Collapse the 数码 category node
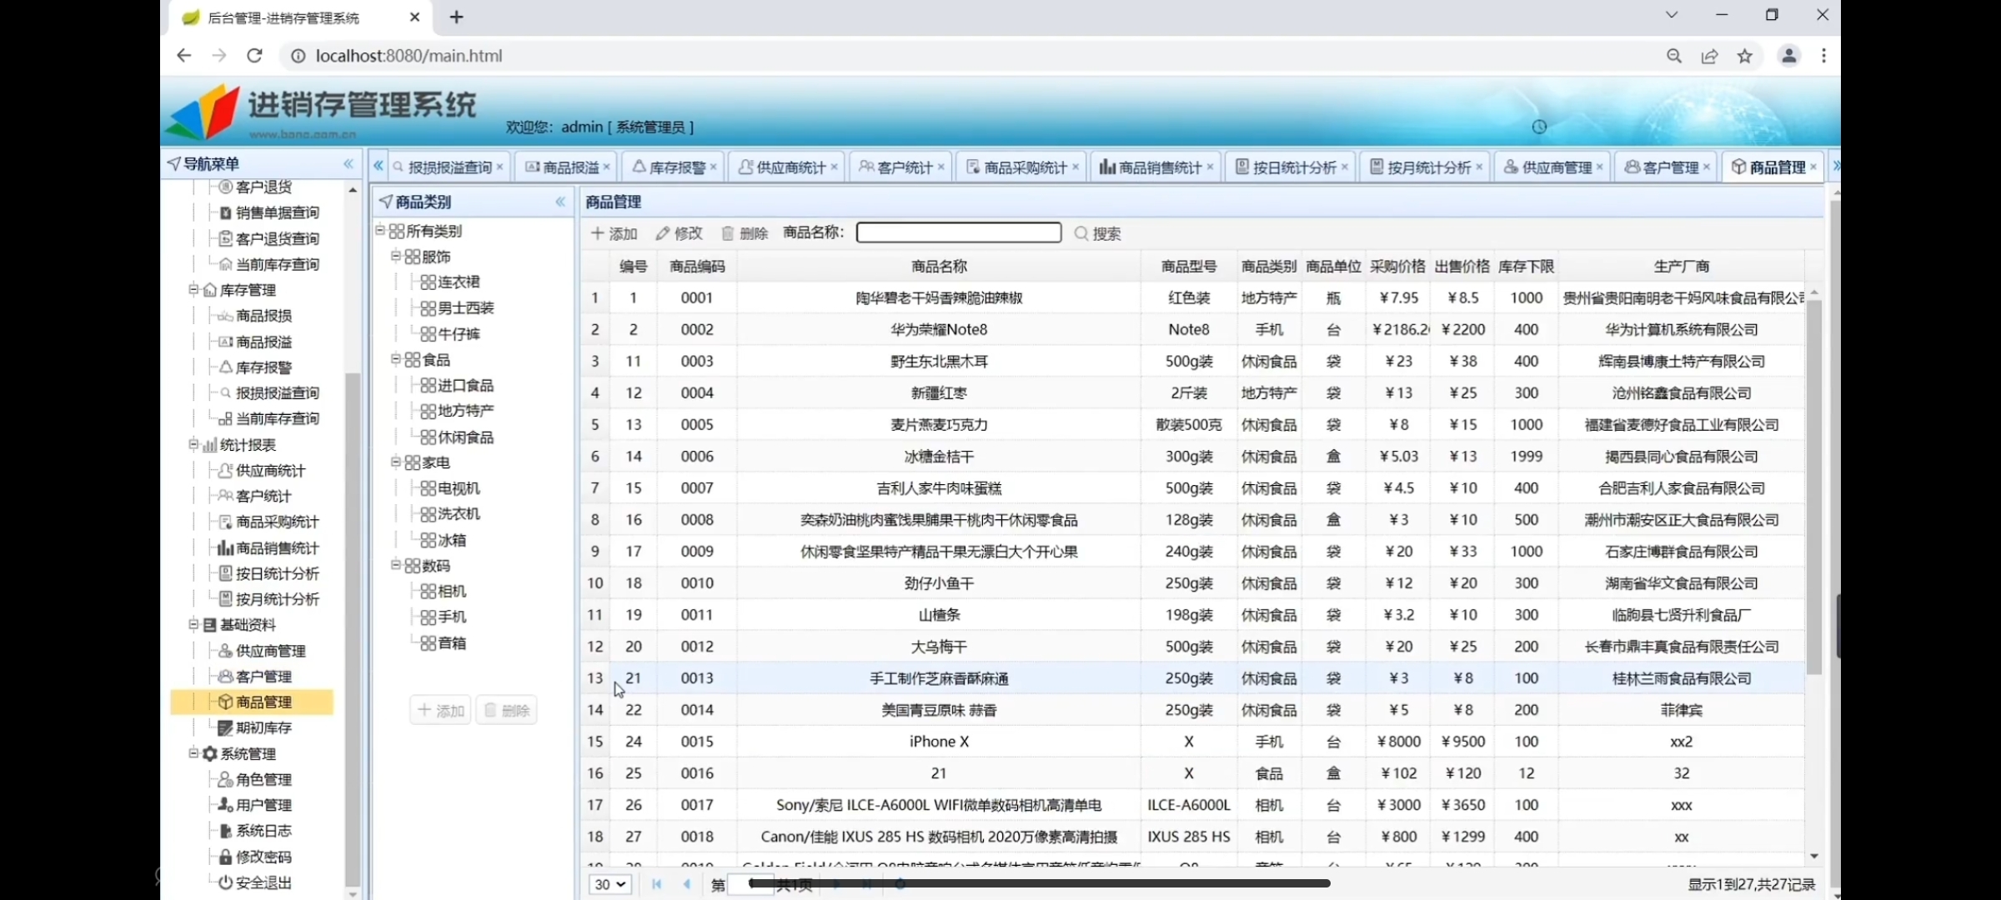The height and width of the screenshot is (900, 2001). (x=396, y=565)
